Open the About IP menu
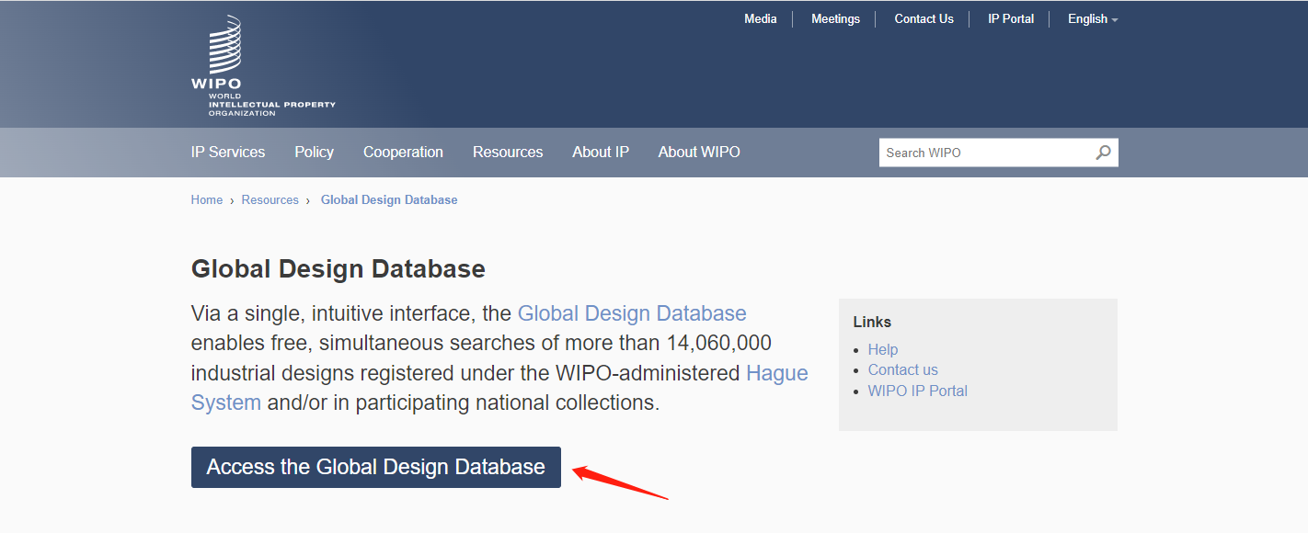The width and height of the screenshot is (1308, 533). pos(601,153)
